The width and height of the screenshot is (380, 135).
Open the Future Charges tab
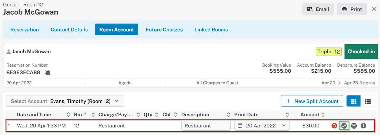[x=164, y=30]
